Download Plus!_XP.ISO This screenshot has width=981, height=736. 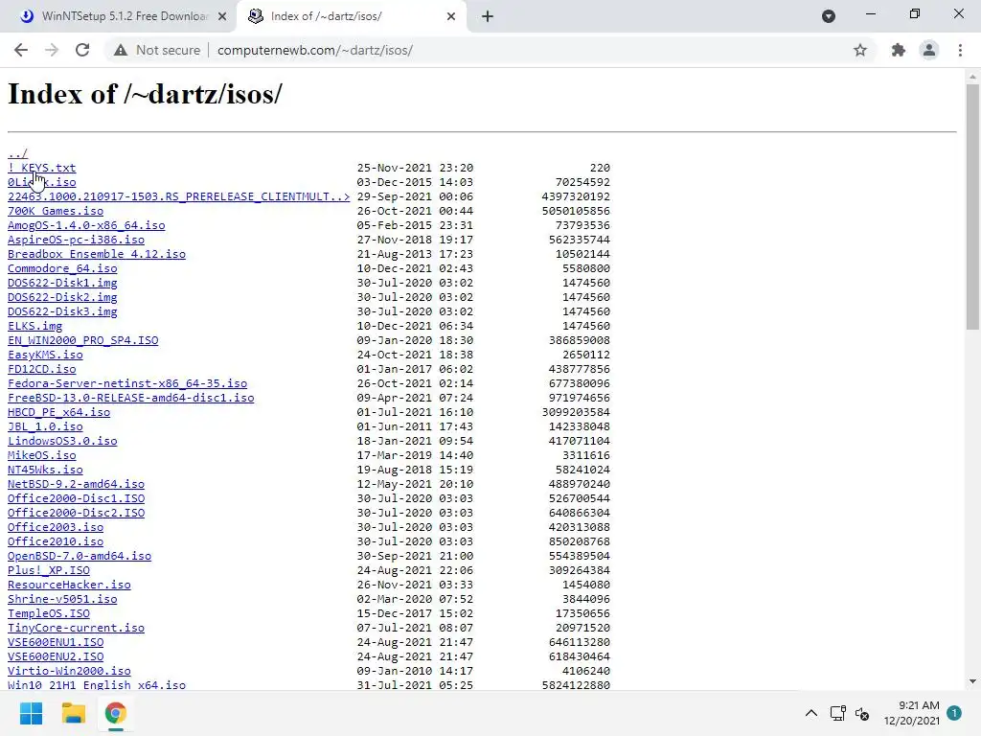point(49,571)
